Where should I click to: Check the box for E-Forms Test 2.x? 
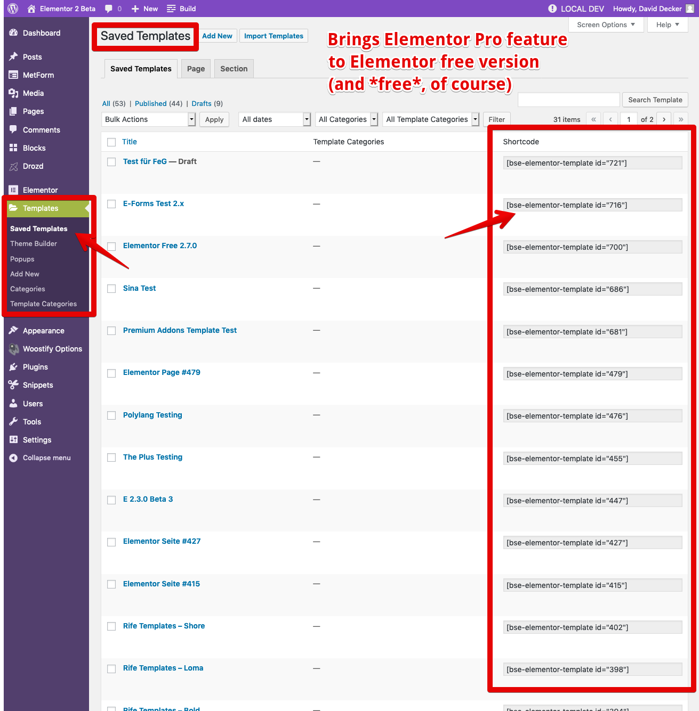(x=111, y=204)
